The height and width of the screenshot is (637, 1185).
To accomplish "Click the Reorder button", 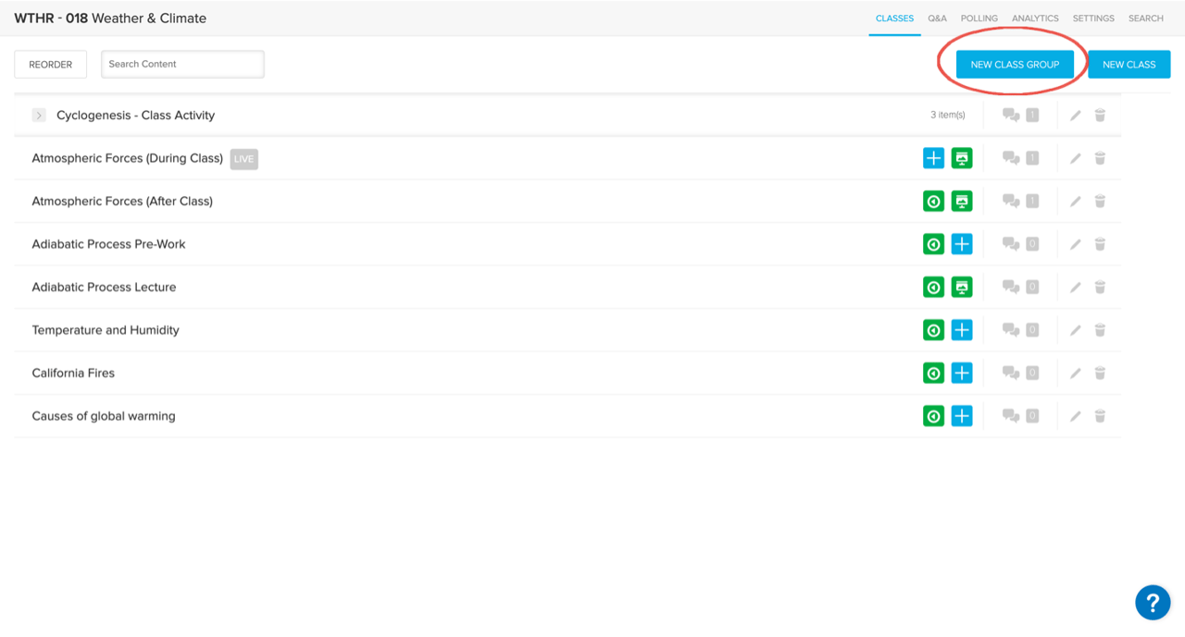I will pyautogui.click(x=50, y=65).
